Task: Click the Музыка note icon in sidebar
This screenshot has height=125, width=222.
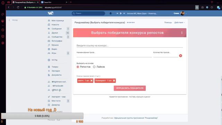Action: pyautogui.click(x=49, y=45)
